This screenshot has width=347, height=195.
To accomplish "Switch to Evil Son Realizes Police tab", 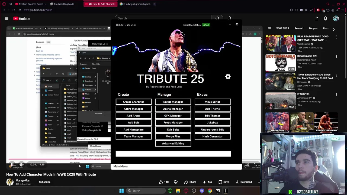I will pos(31,4).
